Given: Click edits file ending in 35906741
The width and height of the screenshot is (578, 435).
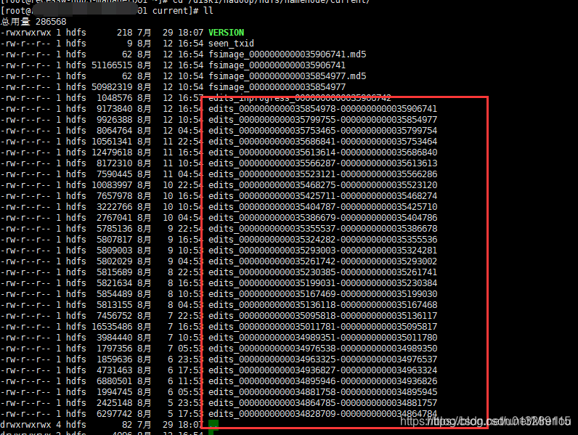Looking at the screenshot, I should pos(322,109).
